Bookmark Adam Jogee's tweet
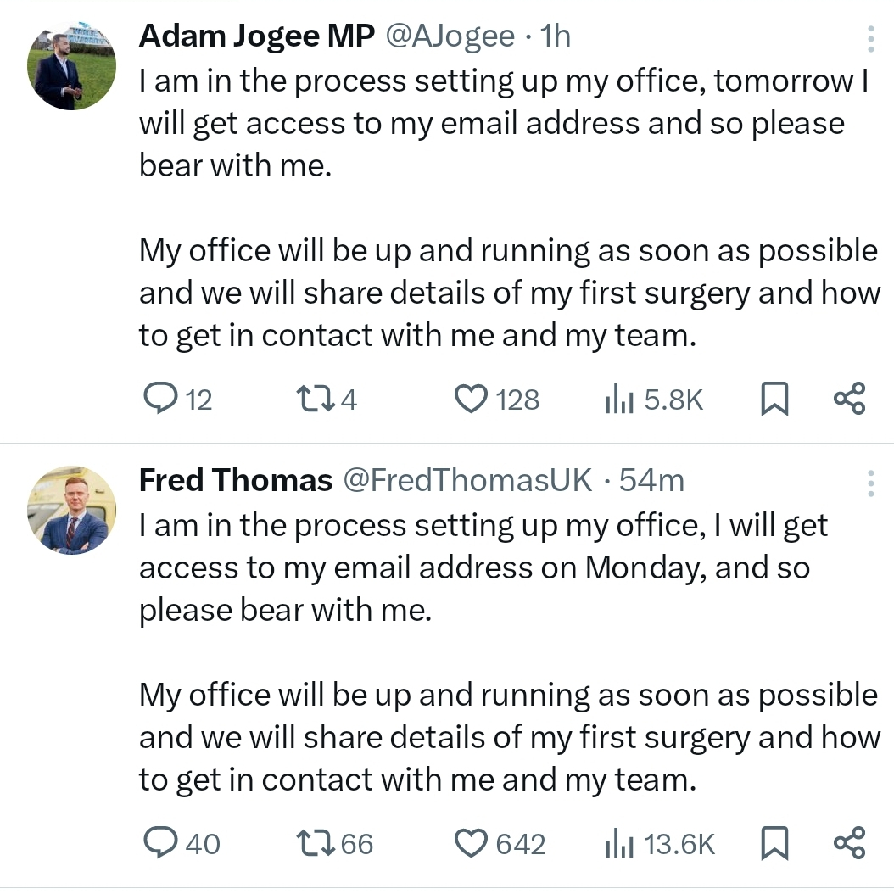The height and width of the screenshot is (894, 894). 775,399
